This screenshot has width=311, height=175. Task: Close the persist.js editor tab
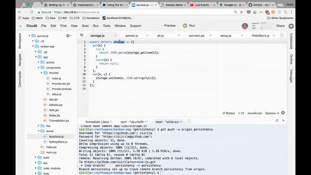(x=147, y=35)
